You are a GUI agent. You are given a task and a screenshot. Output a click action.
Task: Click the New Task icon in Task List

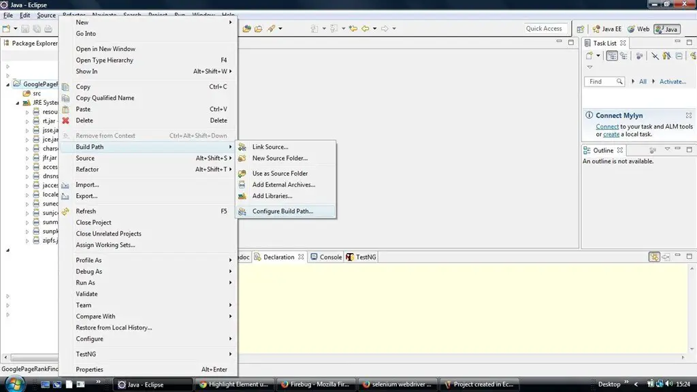click(589, 56)
